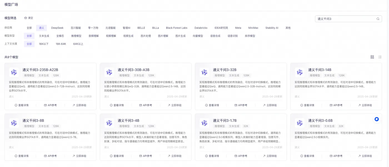This screenshot has width=389, height=167.
Task: Filter by Stability AI provider
Action: click(x=272, y=28)
